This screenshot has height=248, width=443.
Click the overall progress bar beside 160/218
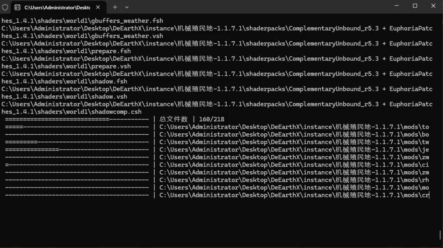(77, 119)
